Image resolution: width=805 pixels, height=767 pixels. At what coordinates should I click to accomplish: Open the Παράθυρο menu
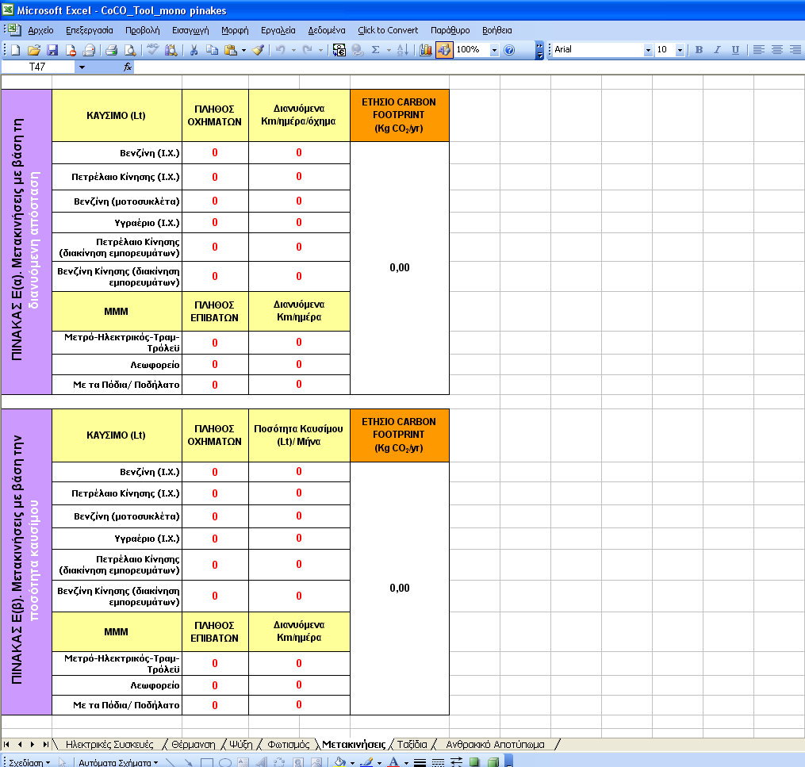450,30
